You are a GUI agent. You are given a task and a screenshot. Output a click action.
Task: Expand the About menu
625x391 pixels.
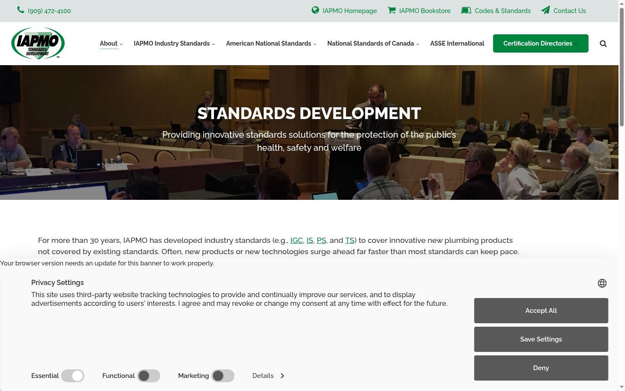[111, 43]
